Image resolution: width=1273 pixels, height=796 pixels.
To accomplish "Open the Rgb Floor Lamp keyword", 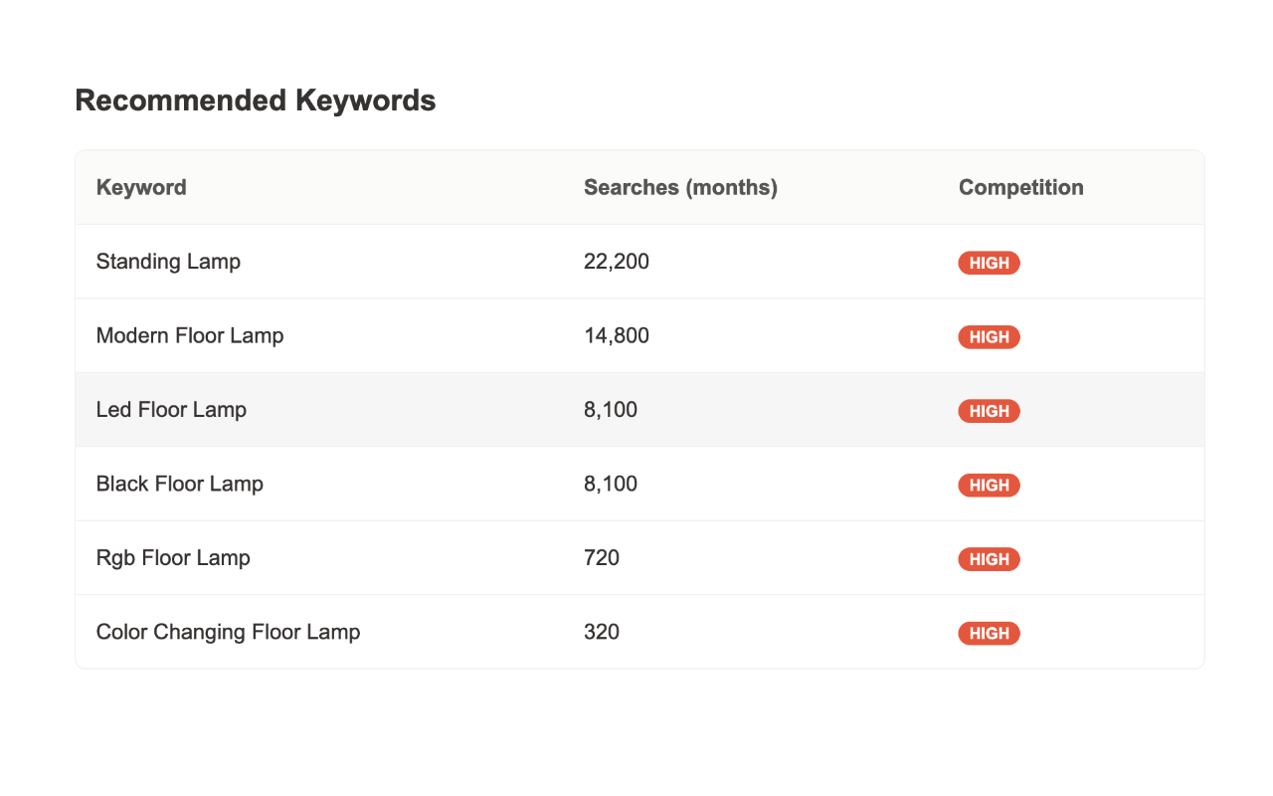I will (x=173, y=558).
